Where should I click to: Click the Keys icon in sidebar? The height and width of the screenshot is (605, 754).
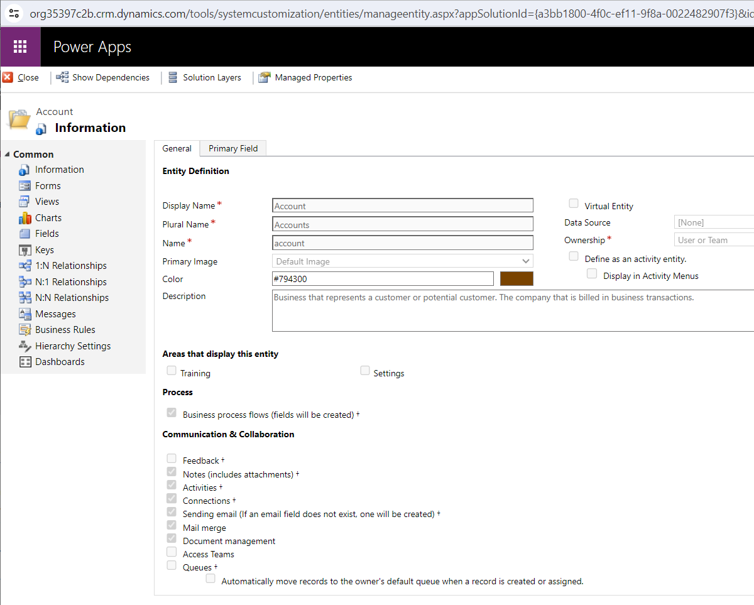point(25,250)
